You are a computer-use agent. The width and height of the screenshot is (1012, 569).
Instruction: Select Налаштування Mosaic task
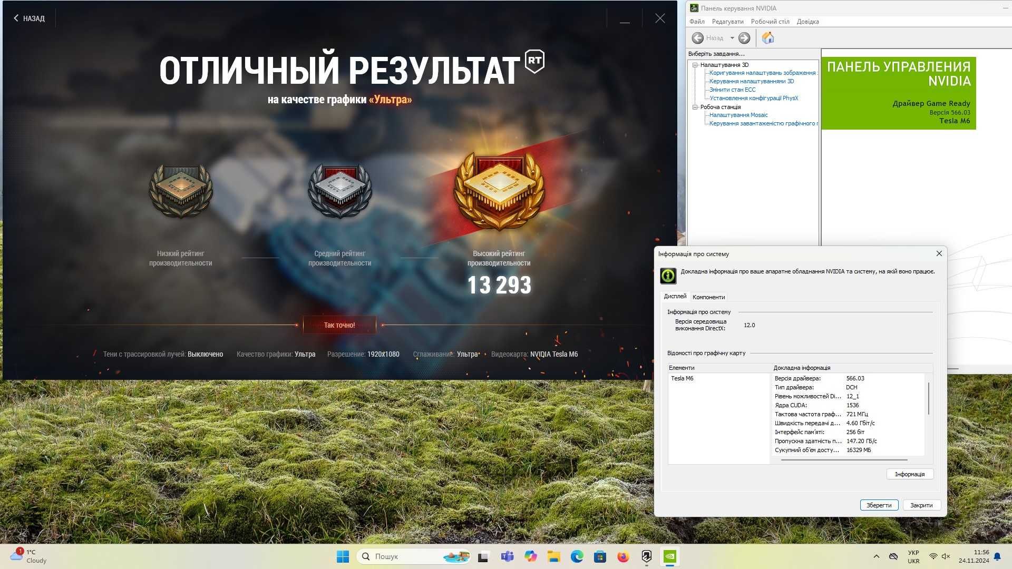pos(738,115)
